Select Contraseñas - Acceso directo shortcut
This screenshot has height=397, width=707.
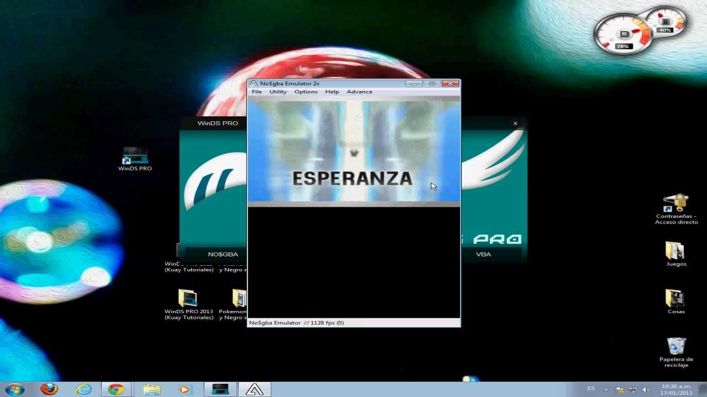tap(676, 209)
